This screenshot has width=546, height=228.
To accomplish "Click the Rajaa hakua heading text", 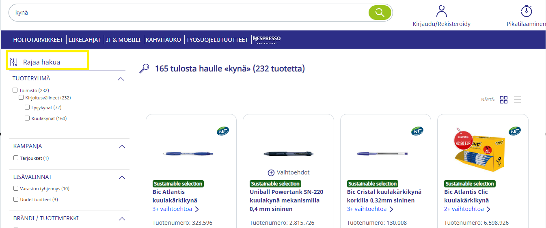I will point(41,62).
